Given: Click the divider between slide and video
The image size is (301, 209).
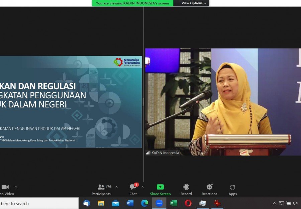Looking at the screenshot, I should tap(143, 102).
